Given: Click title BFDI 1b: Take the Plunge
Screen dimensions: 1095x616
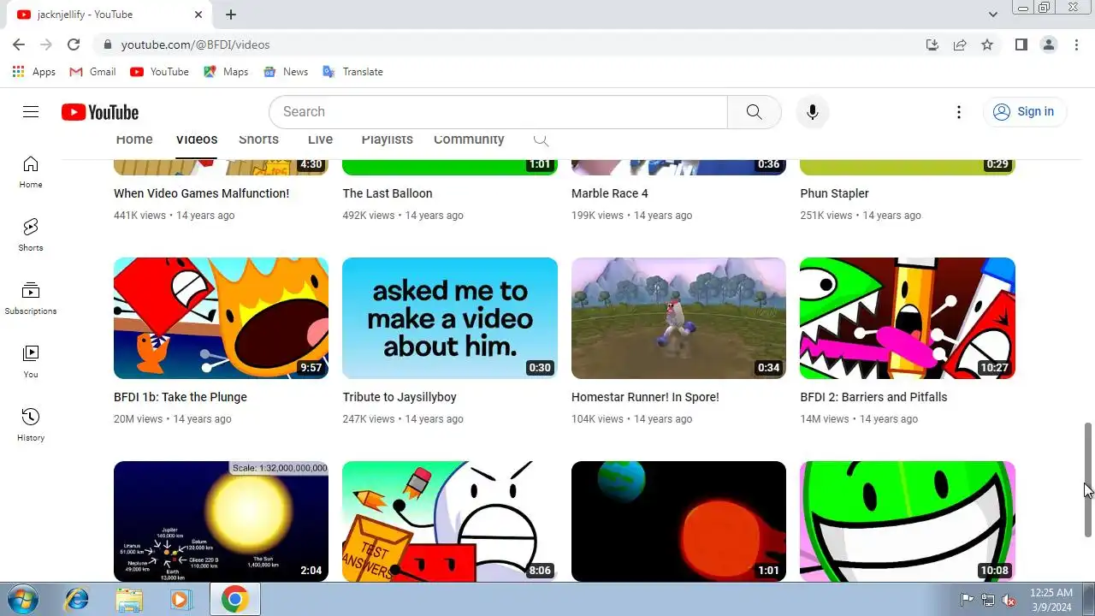Looking at the screenshot, I should pos(181,397).
